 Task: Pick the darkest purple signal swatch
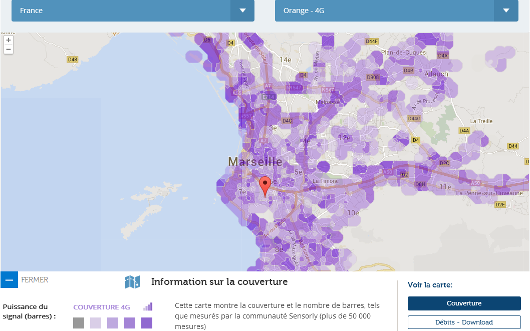pos(147,322)
